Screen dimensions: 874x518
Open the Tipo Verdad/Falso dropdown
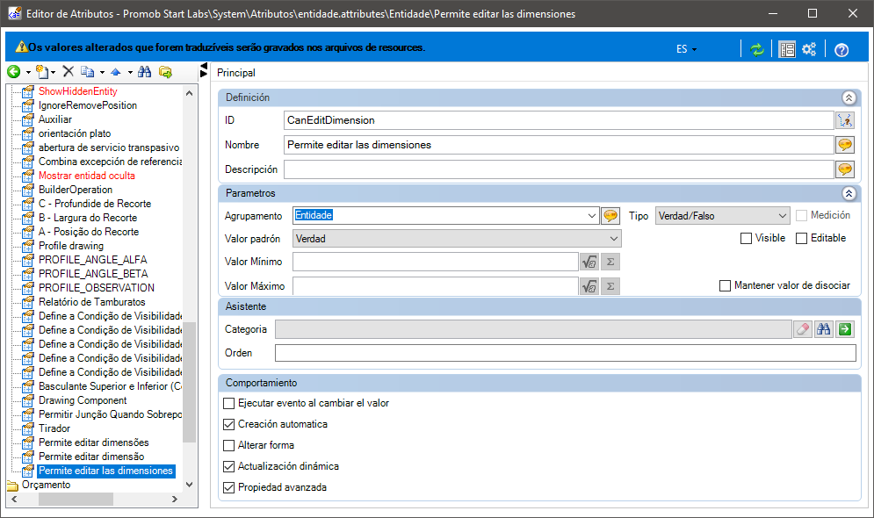(783, 216)
